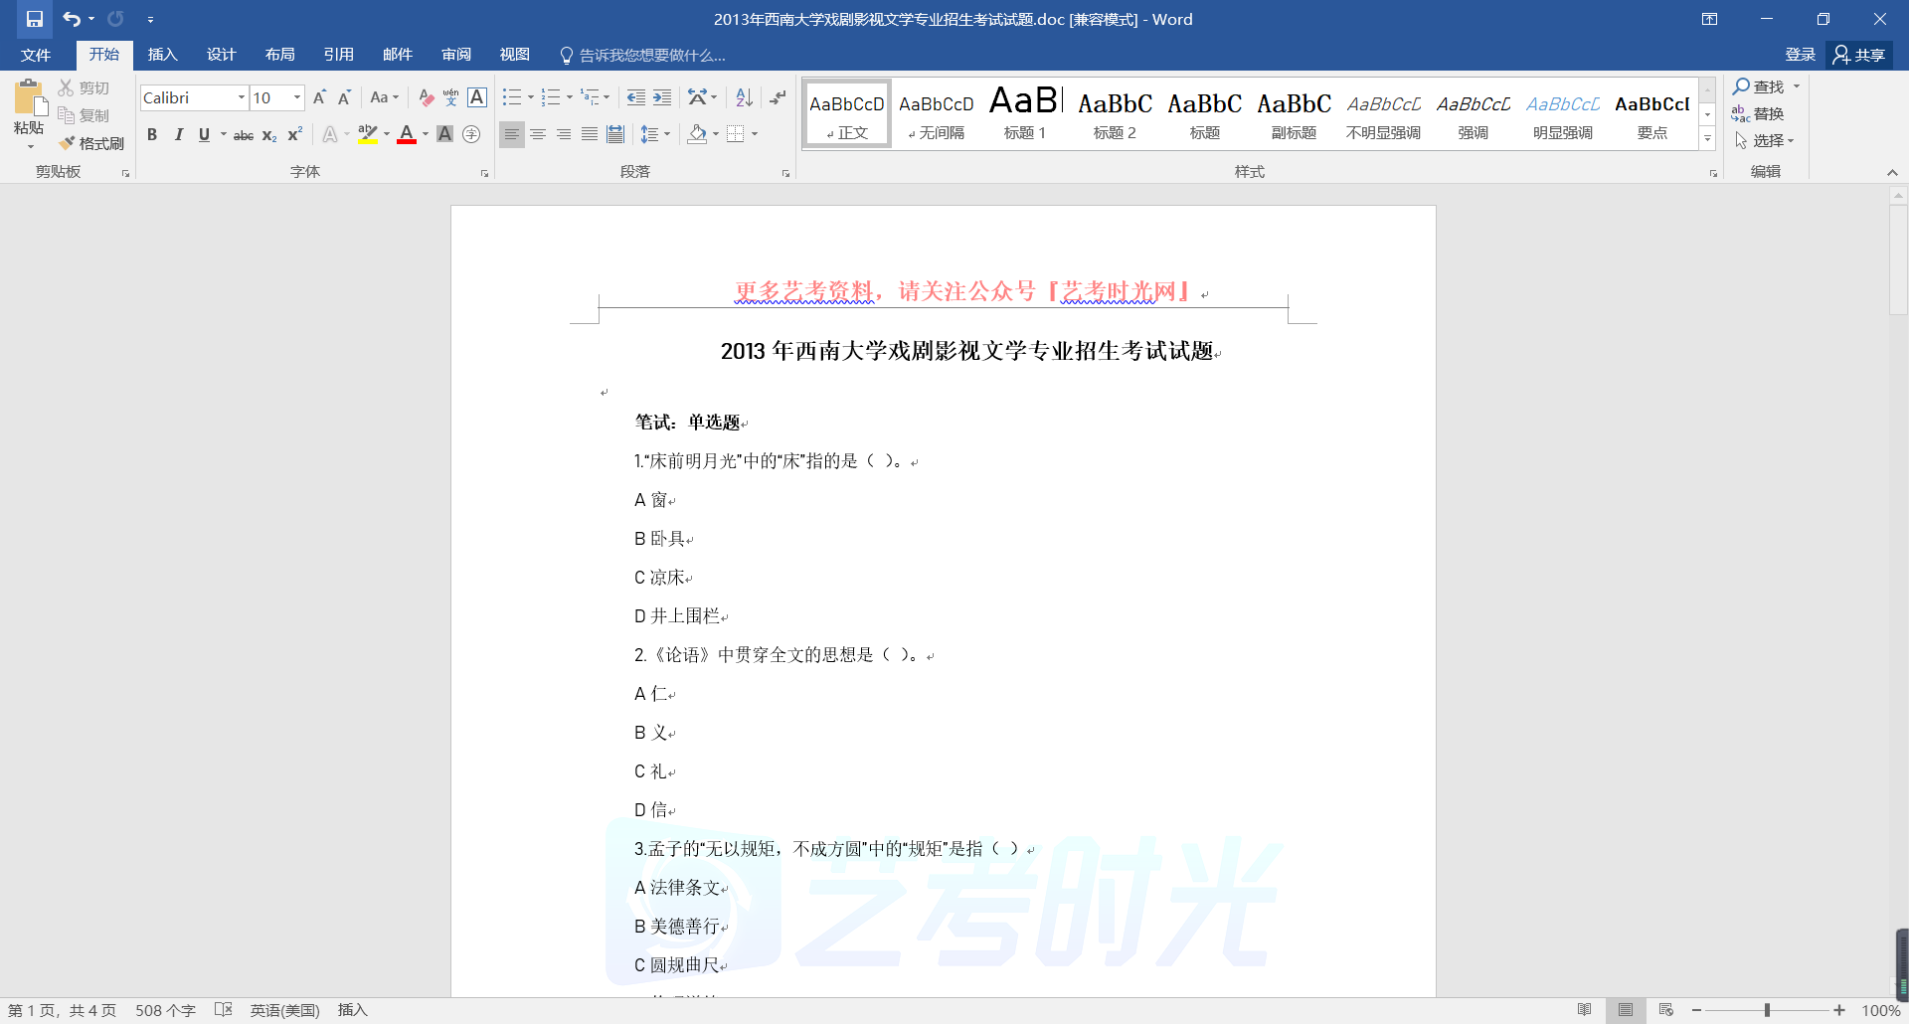
Task: Switch to the 审阅 ribbon tab
Action: coord(456,55)
